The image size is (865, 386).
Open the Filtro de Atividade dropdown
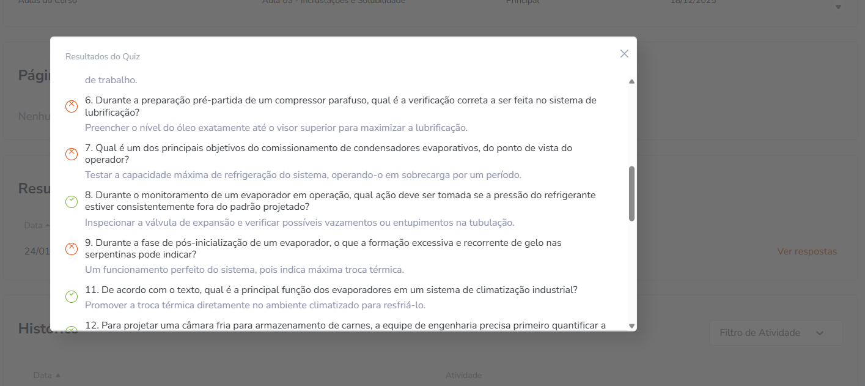[x=775, y=333]
